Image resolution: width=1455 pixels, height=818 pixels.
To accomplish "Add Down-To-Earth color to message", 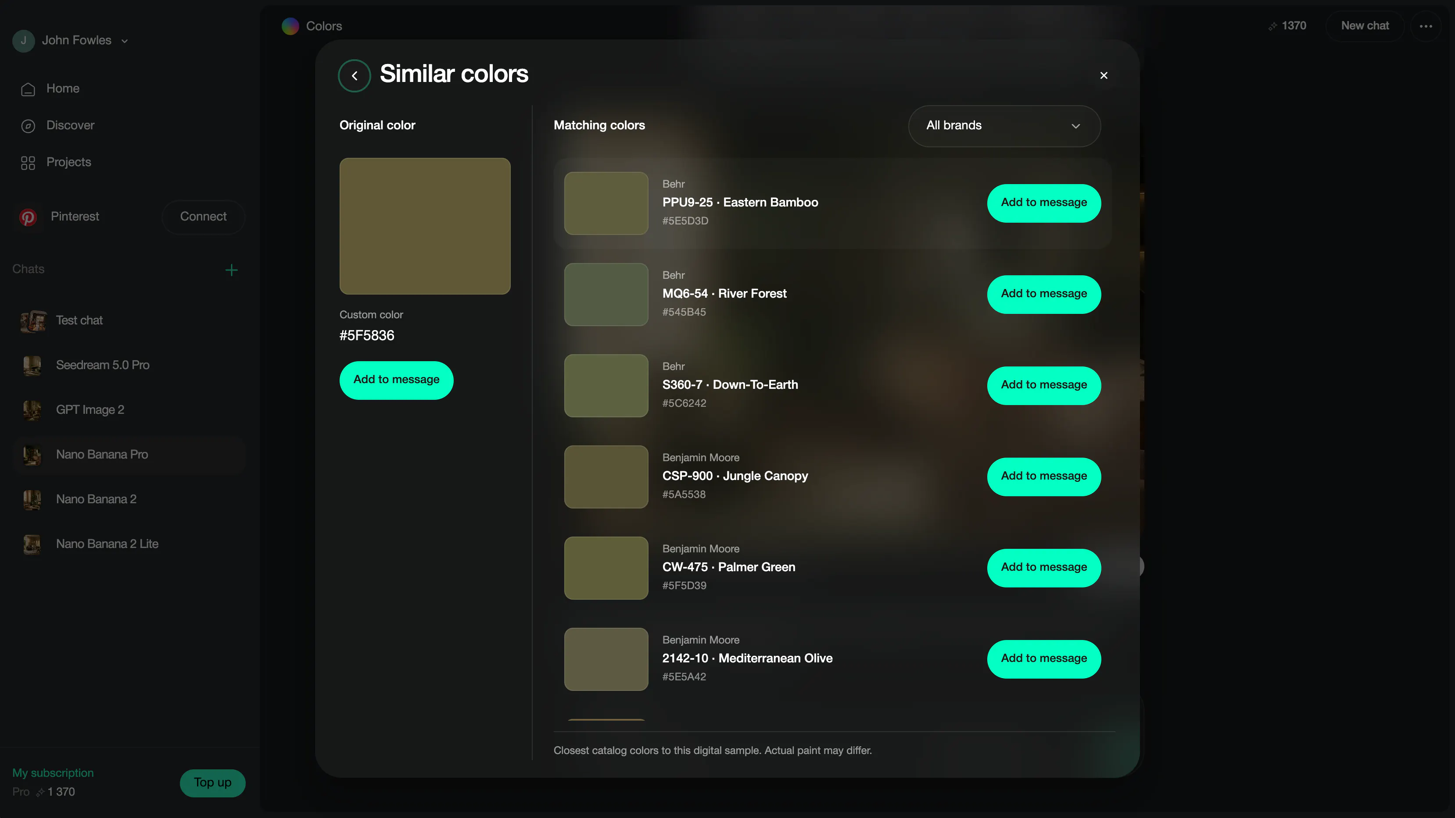I will tap(1044, 385).
